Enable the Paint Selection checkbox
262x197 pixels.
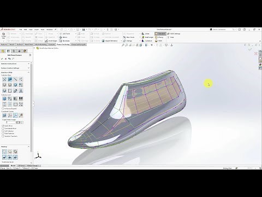[x=3, y=134]
